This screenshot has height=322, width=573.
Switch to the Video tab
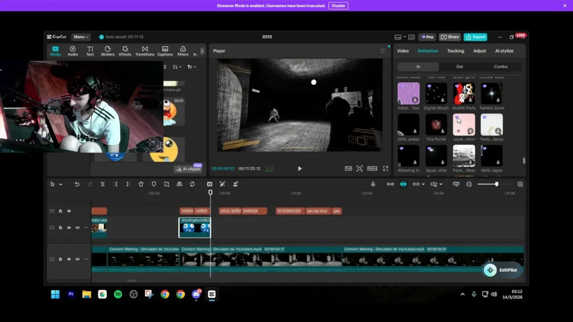pyautogui.click(x=403, y=51)
